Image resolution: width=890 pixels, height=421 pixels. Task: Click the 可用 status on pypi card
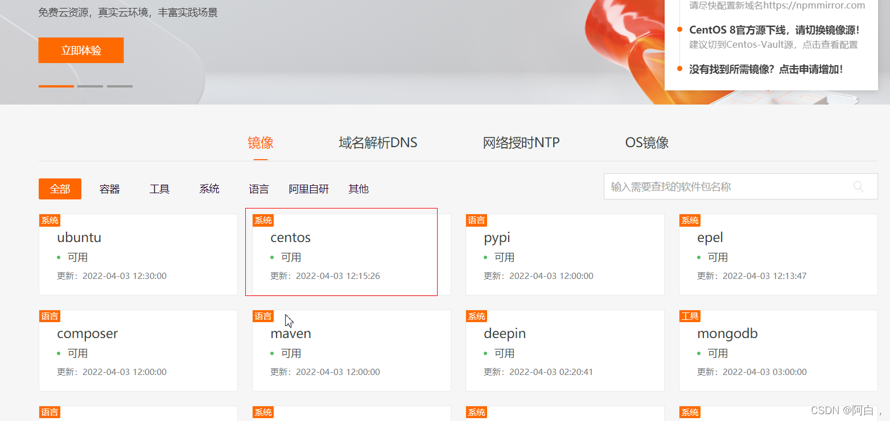504,257
